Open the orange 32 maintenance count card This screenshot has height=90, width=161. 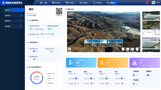[x=113, y=62]
